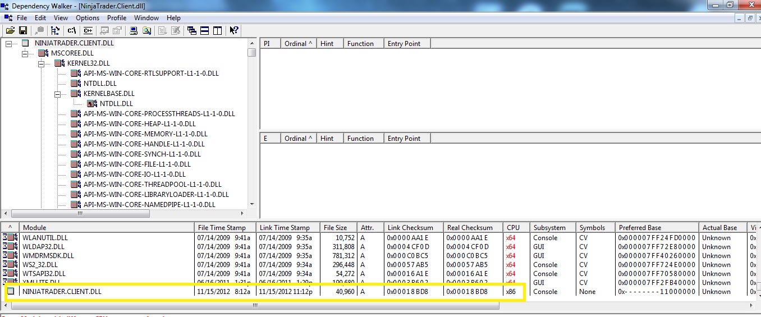Click the Save floppy disk toolbar icon
The height and width of the screenshot is (317, 761).
click(23, 30)
